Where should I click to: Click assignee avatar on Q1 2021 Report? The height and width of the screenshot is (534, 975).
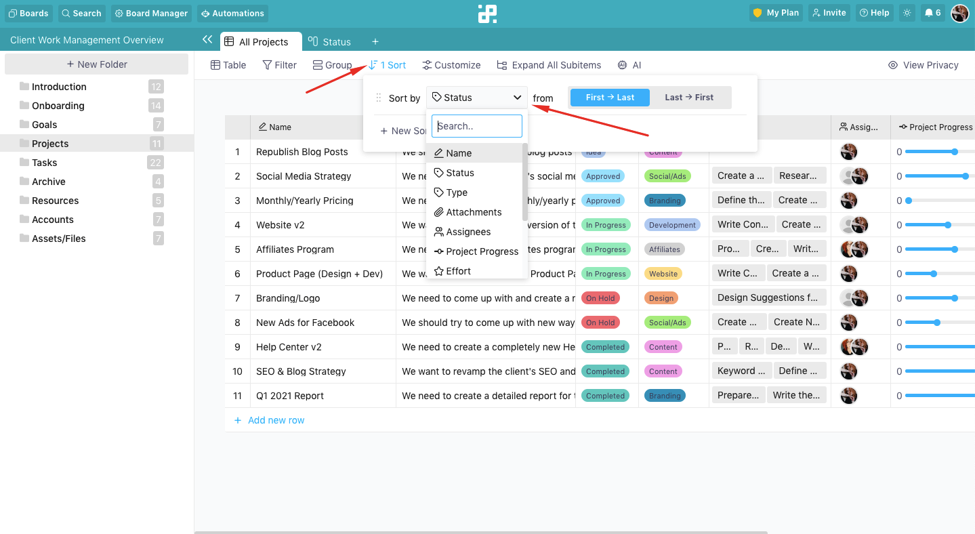pyautogui.click(x=849, y=396)
